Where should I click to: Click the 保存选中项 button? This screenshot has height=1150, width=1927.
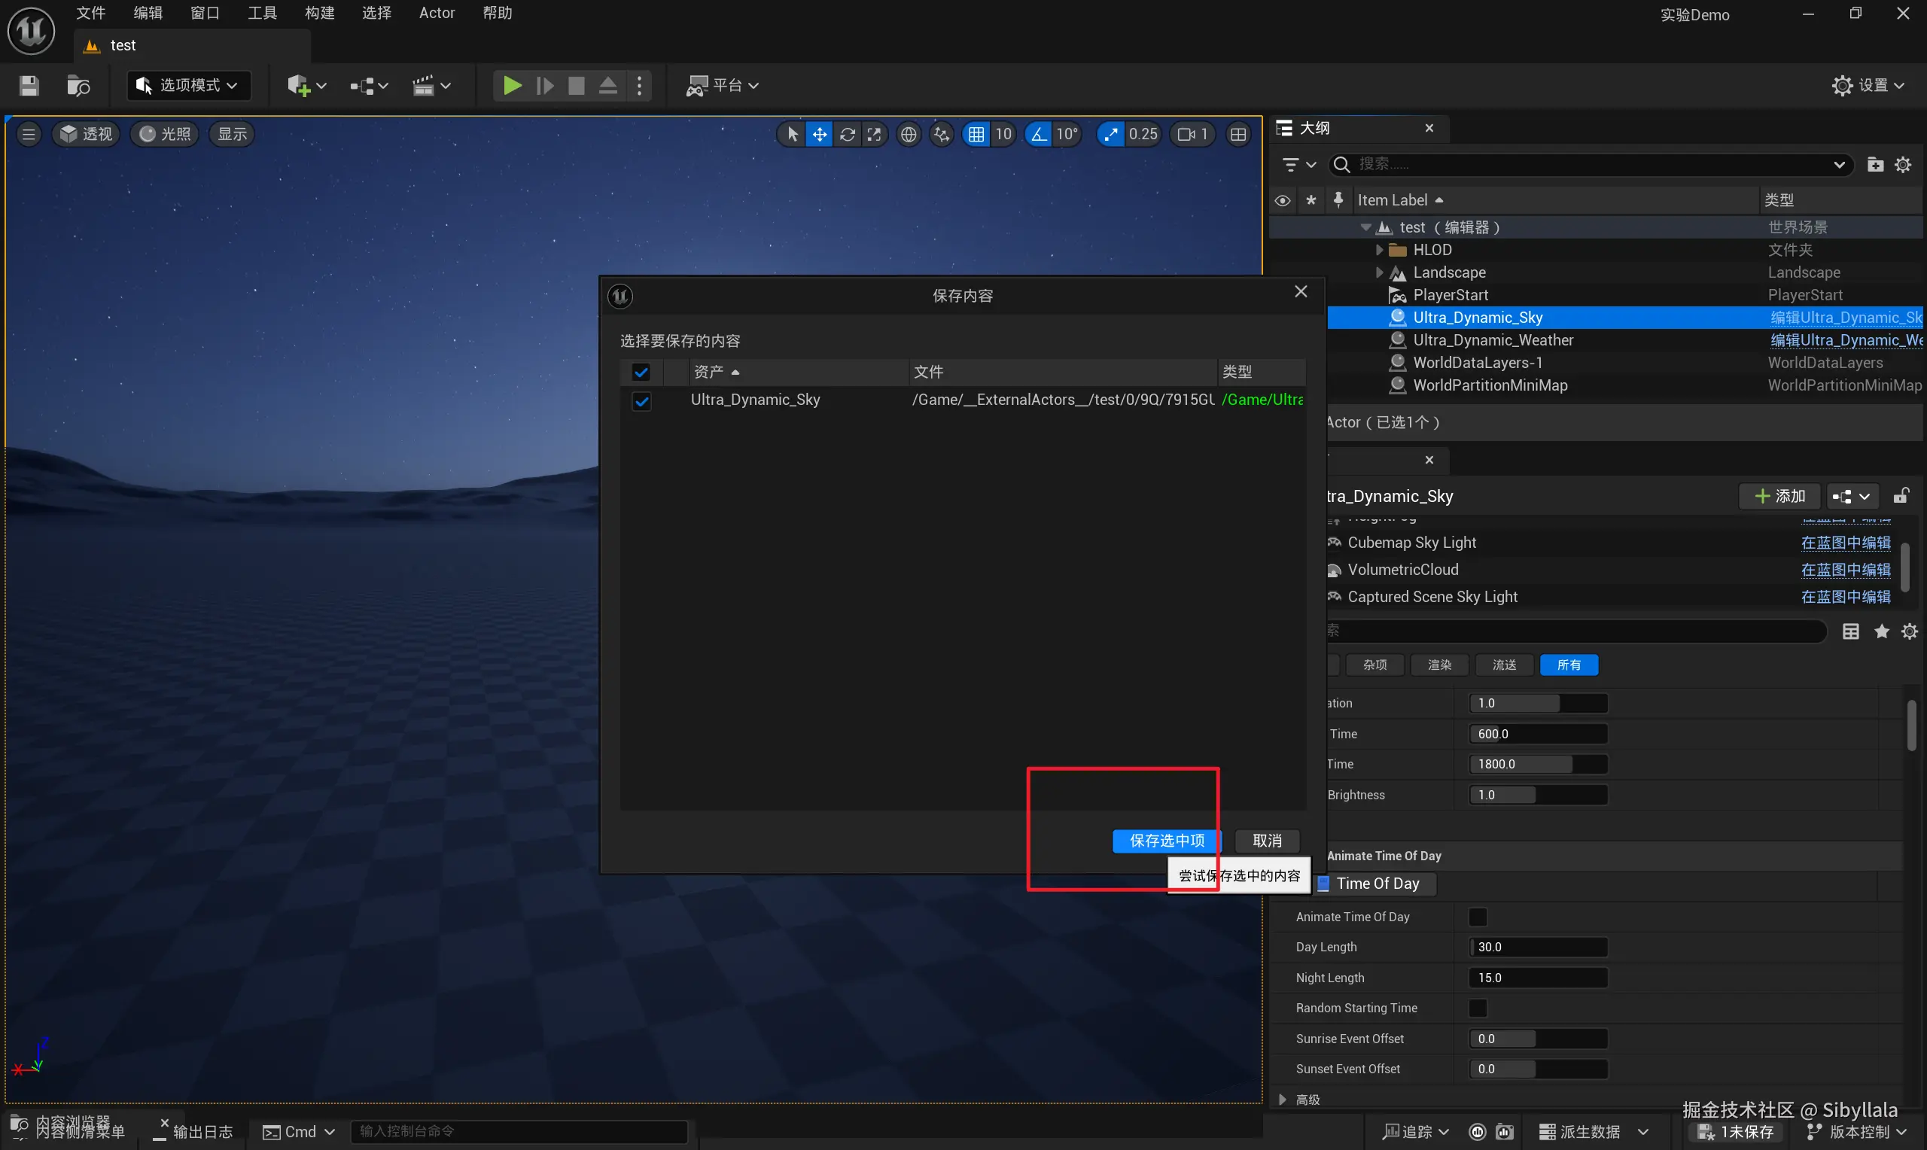pyautogui.click(x=1166, y=841)
